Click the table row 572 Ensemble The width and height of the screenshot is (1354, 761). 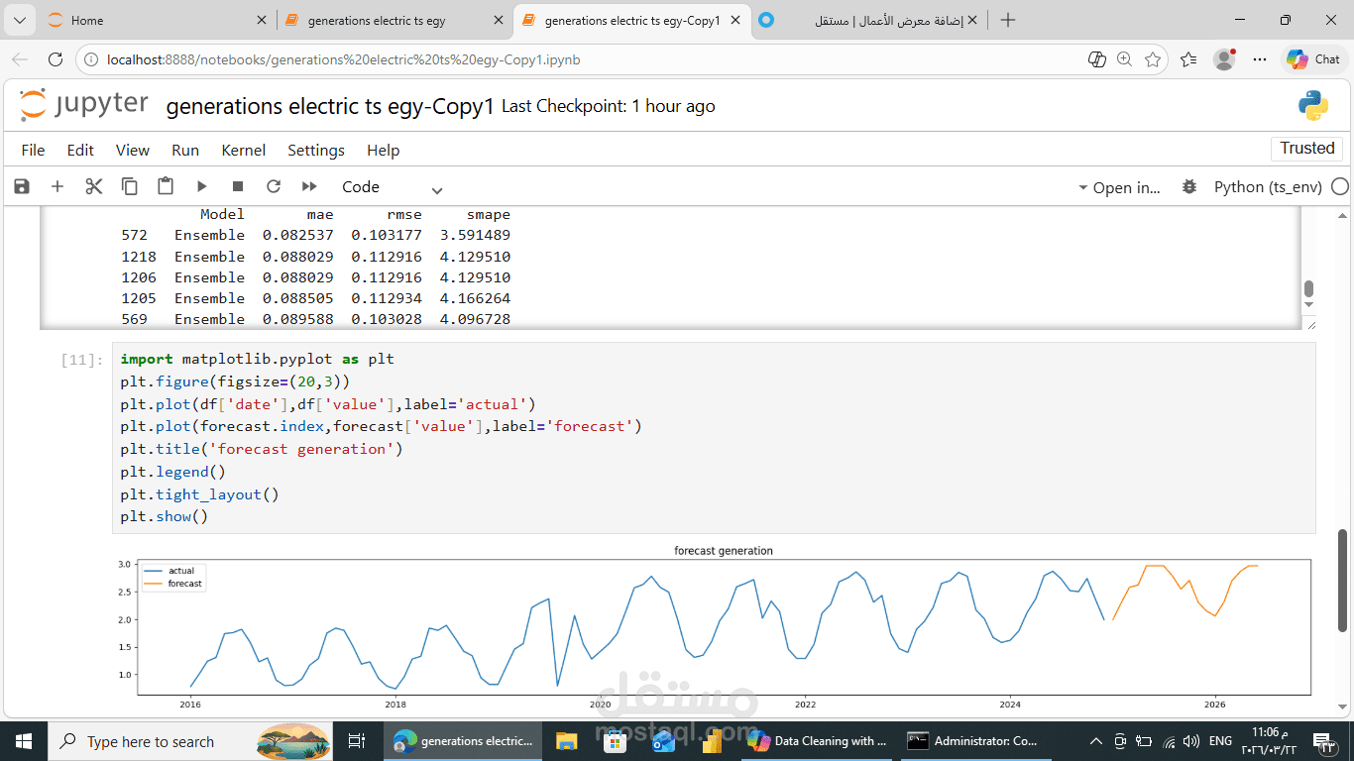point(315,235)
